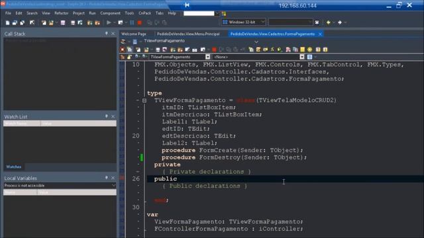Viewport: 424px width, 238px height.
Task: Click the white Forward navigation arrow
Action: [340, 22]
